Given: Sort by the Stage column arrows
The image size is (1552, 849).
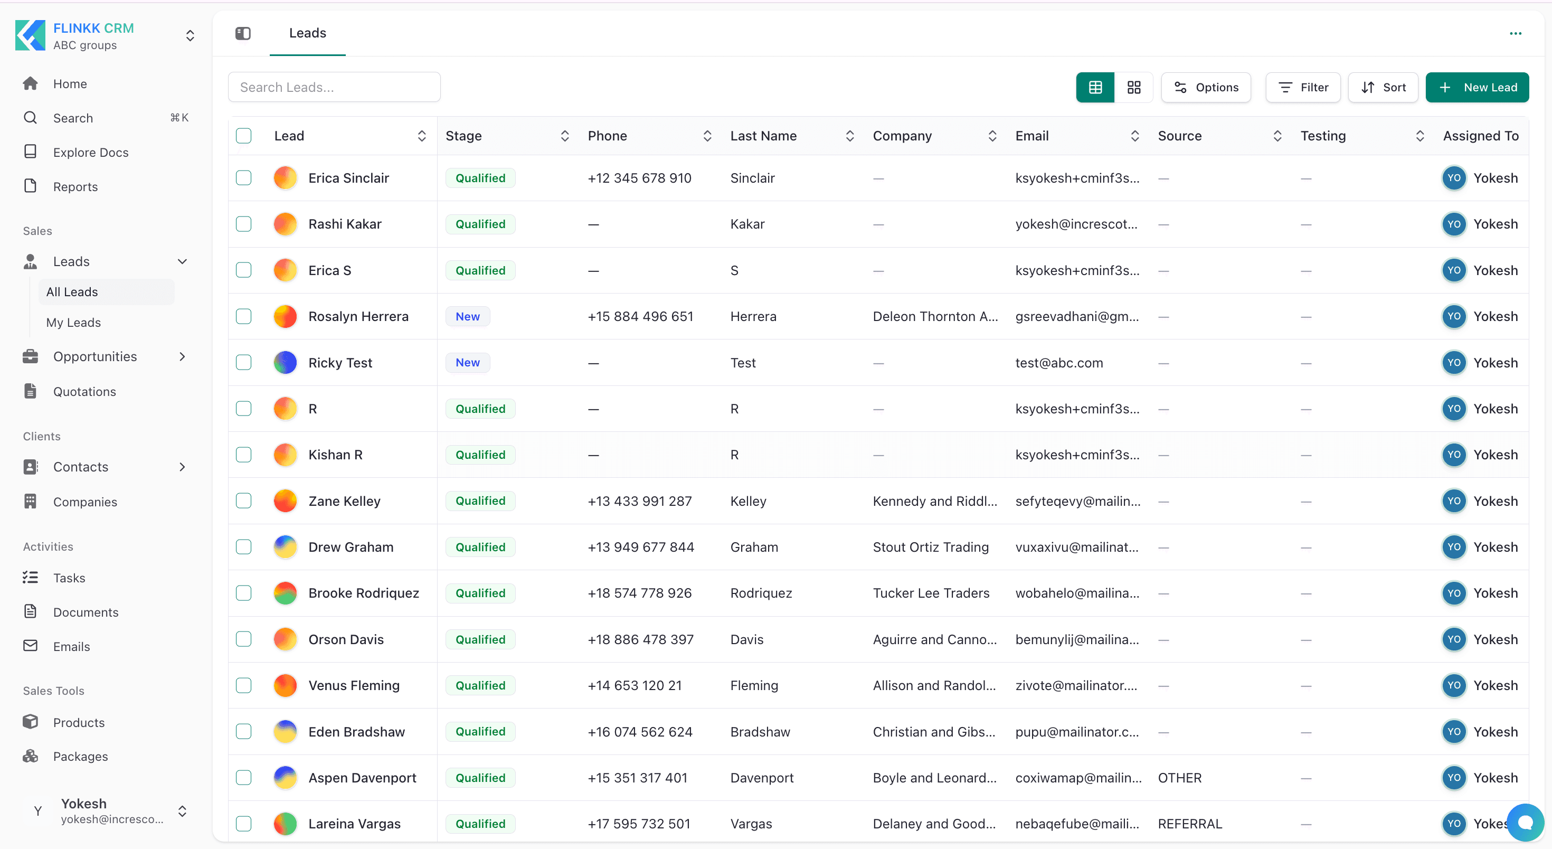Looking at the screenshot, I should pyautogui.click(x=564, y=136).
